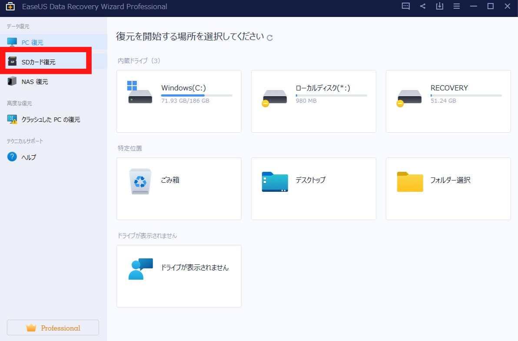This screenshot has width=518, height=341.
Task: Select NAS 復元 in the sidebar
Action: click(x=35, y=81)
